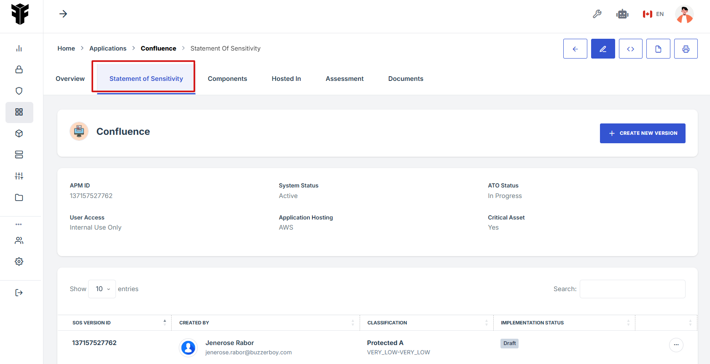Viewport: 710px width, 364px height.
Task: Open the EN language selector
Action: 653,14
